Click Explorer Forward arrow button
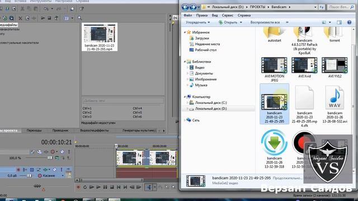This screenshot has width=358, height=201. click(193, 7)
